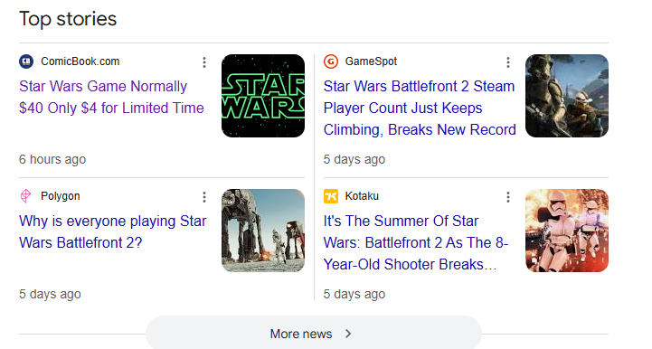Image resolution: width=652 pixels, height=349 pixels.
Task: Click the ComicBook.com source name
Action: click(80, 61)
